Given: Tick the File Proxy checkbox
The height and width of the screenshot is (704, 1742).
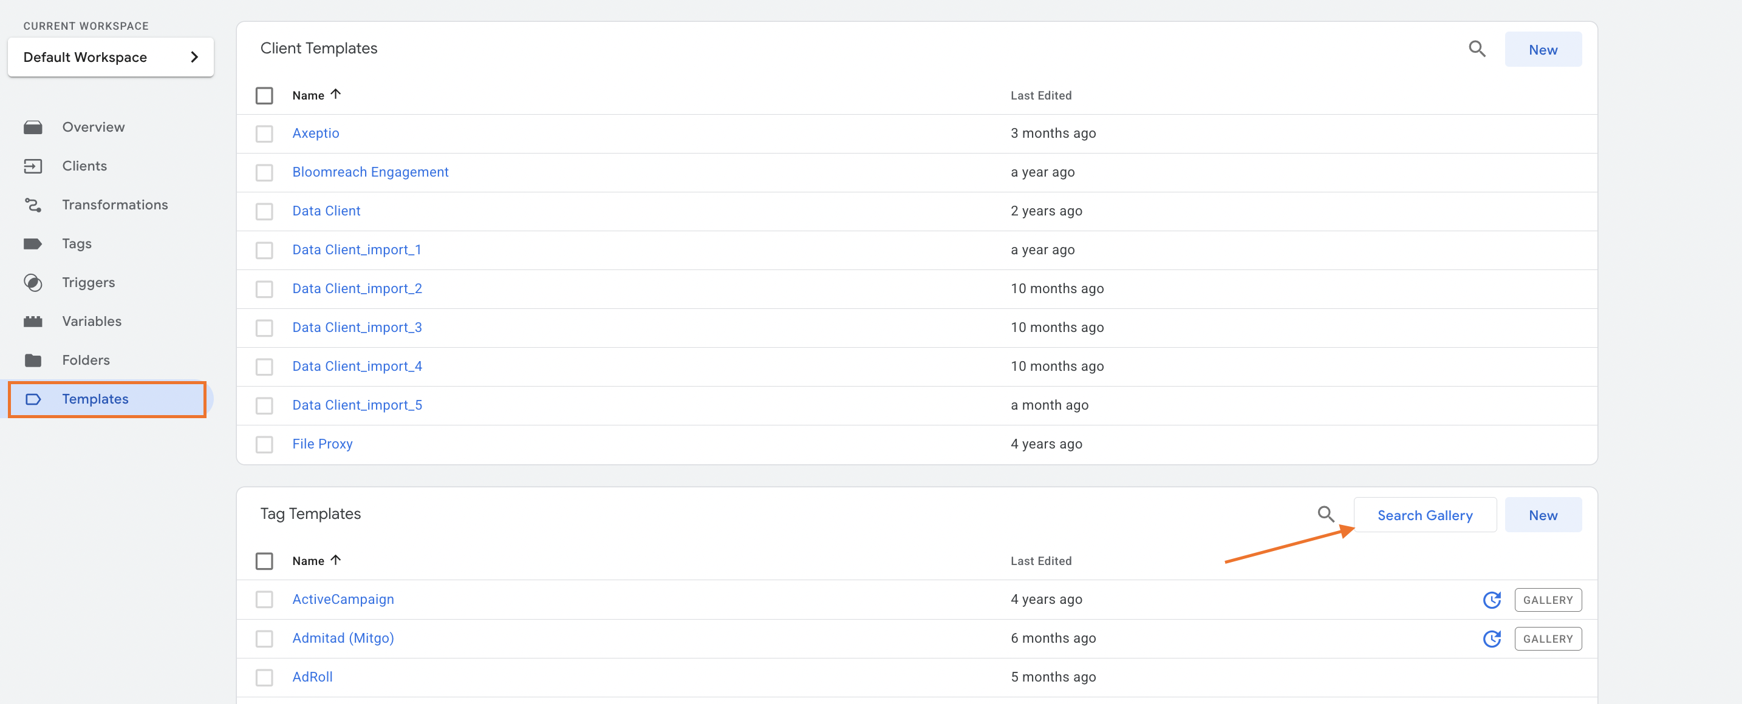Looking at the screenshot, I should pos(264,445).
